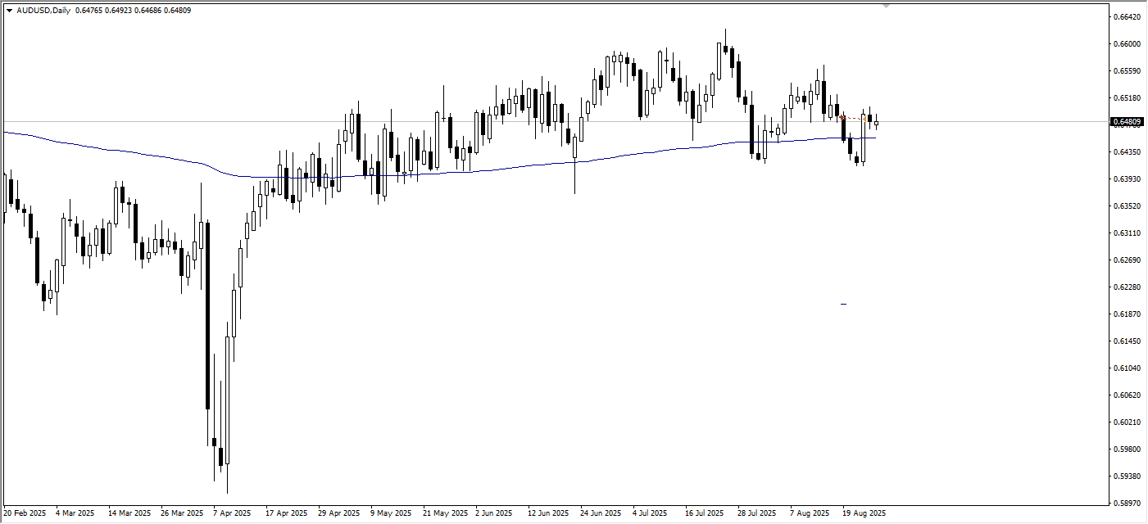Click the latest small candle on the chart

pos(876,123)
